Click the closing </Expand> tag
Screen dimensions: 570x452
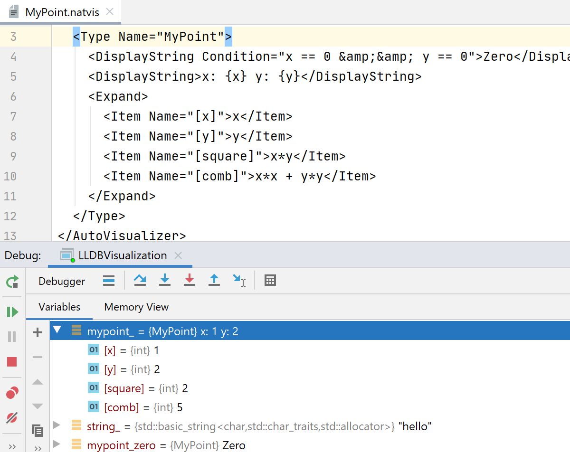122,196
